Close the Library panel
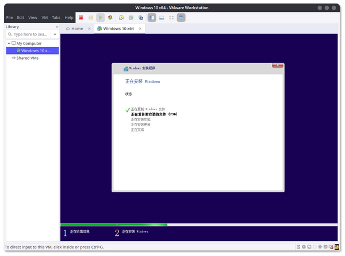 point(57,26)
